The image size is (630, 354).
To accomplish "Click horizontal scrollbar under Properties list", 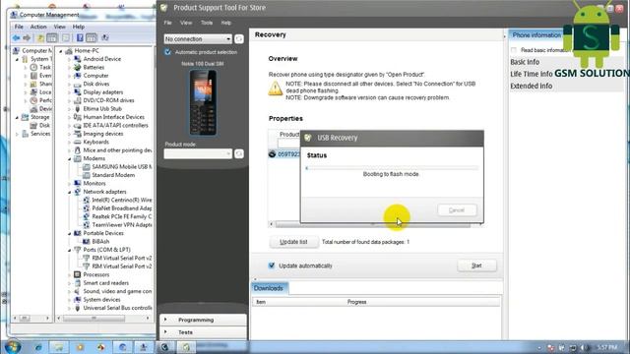I will point(376,224).
